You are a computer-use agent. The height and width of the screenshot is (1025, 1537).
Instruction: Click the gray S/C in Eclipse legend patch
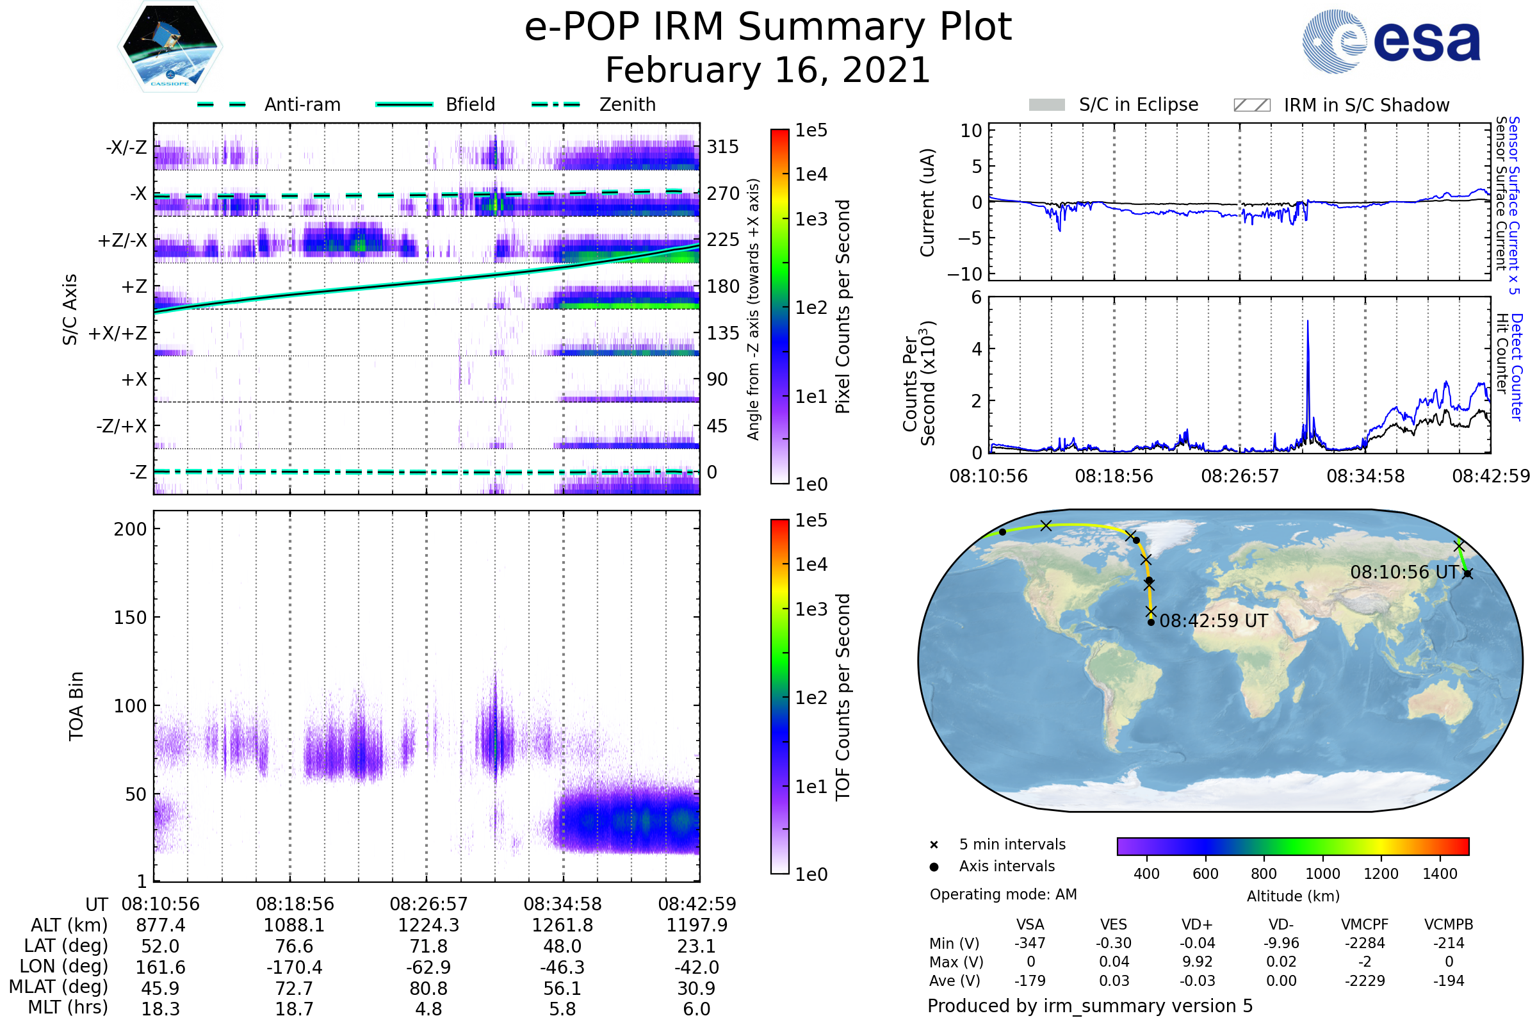click(1046, 105)
